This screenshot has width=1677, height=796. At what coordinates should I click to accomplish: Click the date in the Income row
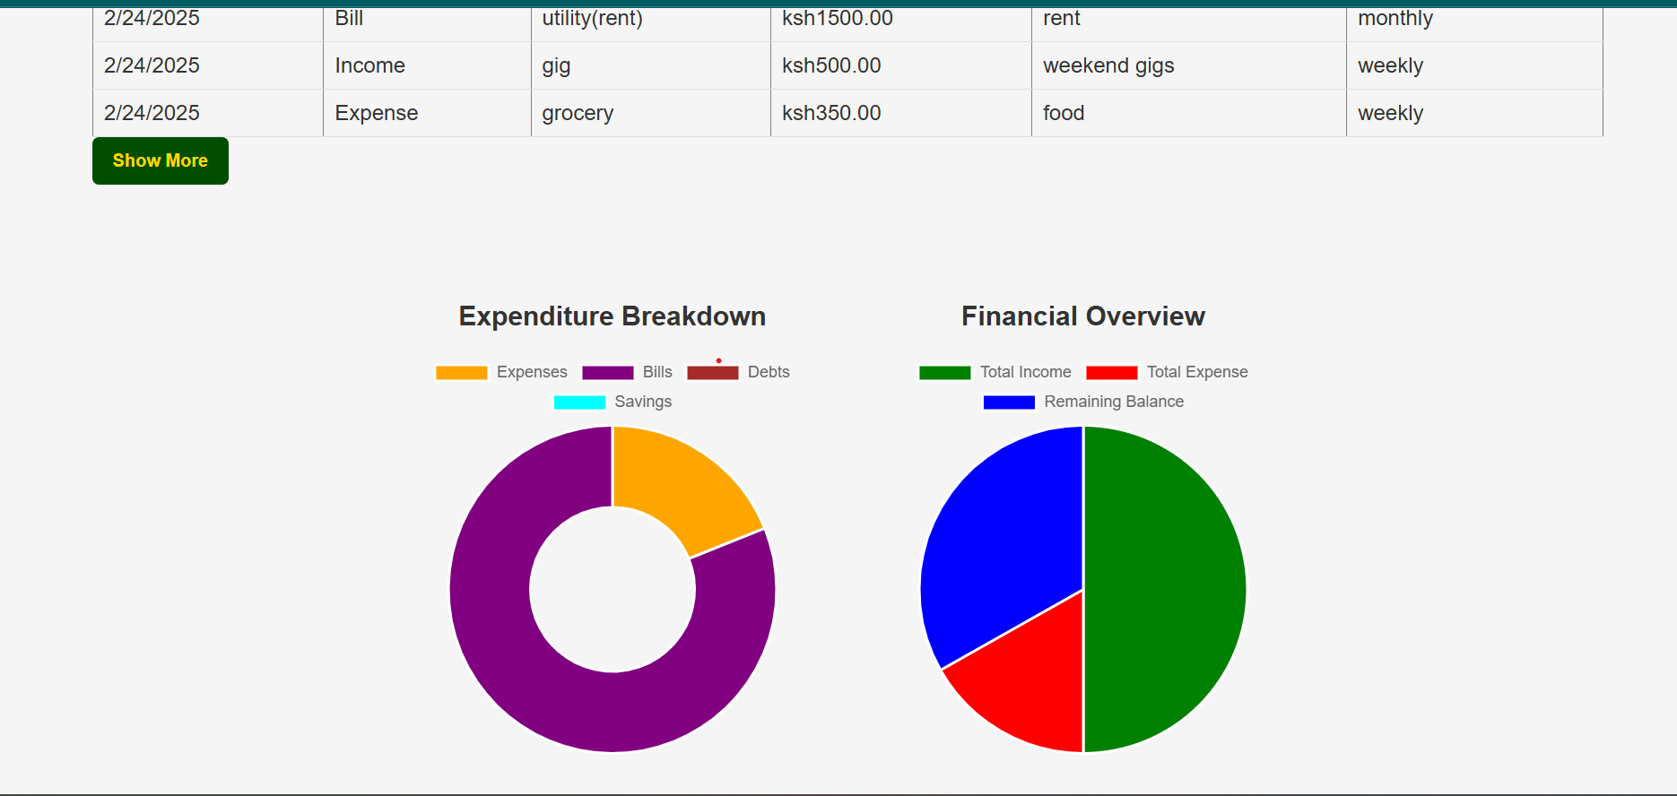pyautogui.click(x=208, y=65)
